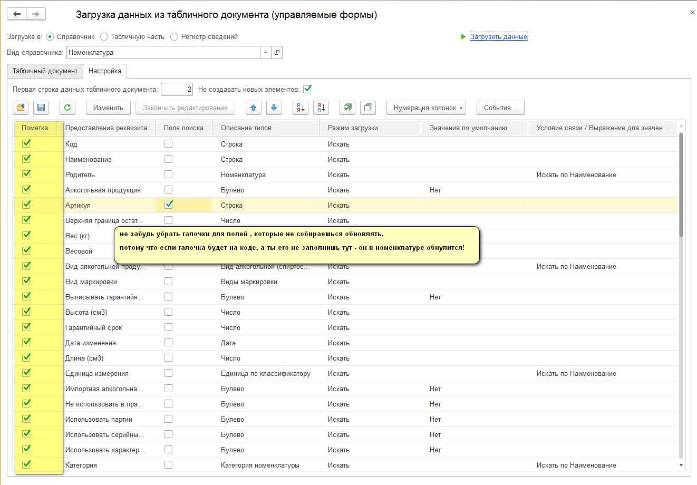Expand the 'Вид справочника' dropdown list

point(265,53)
